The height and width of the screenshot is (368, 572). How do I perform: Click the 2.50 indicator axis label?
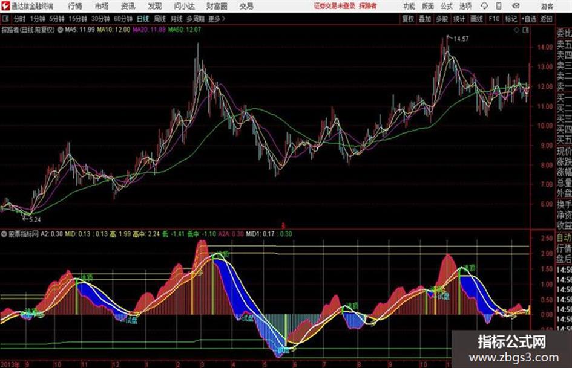tap(547, 239)
